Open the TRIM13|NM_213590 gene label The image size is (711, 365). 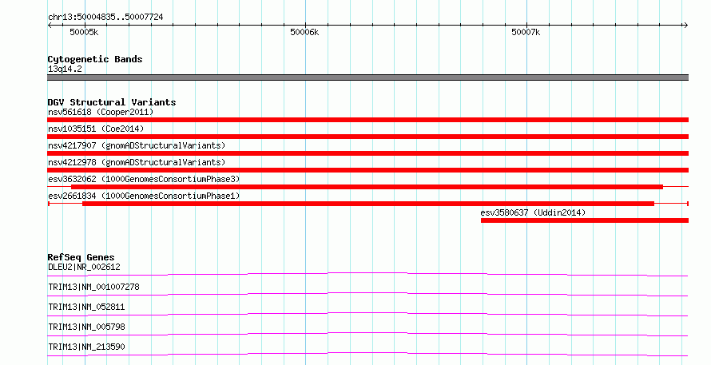[86, 347]
